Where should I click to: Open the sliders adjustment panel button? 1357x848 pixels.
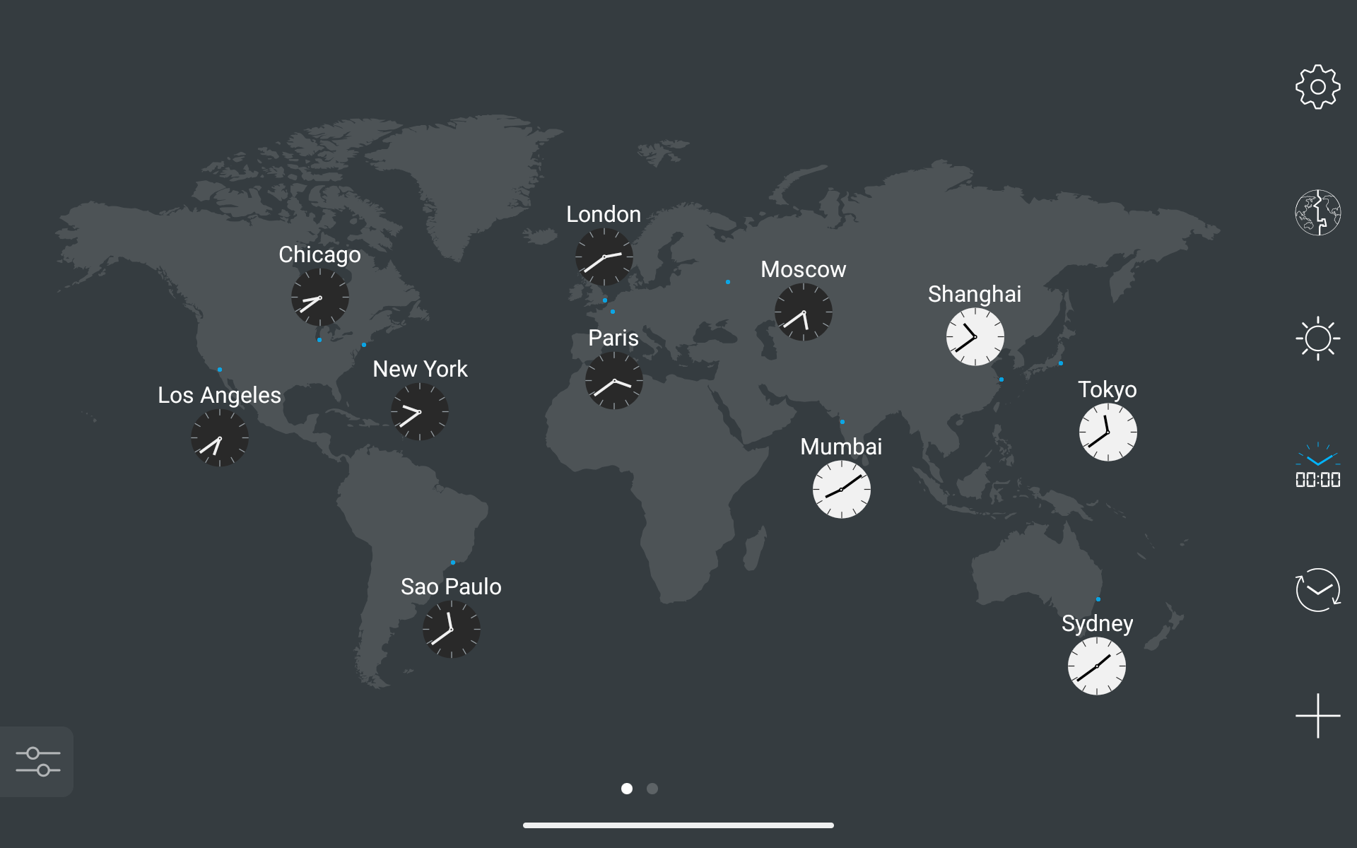tap(37, 761)
